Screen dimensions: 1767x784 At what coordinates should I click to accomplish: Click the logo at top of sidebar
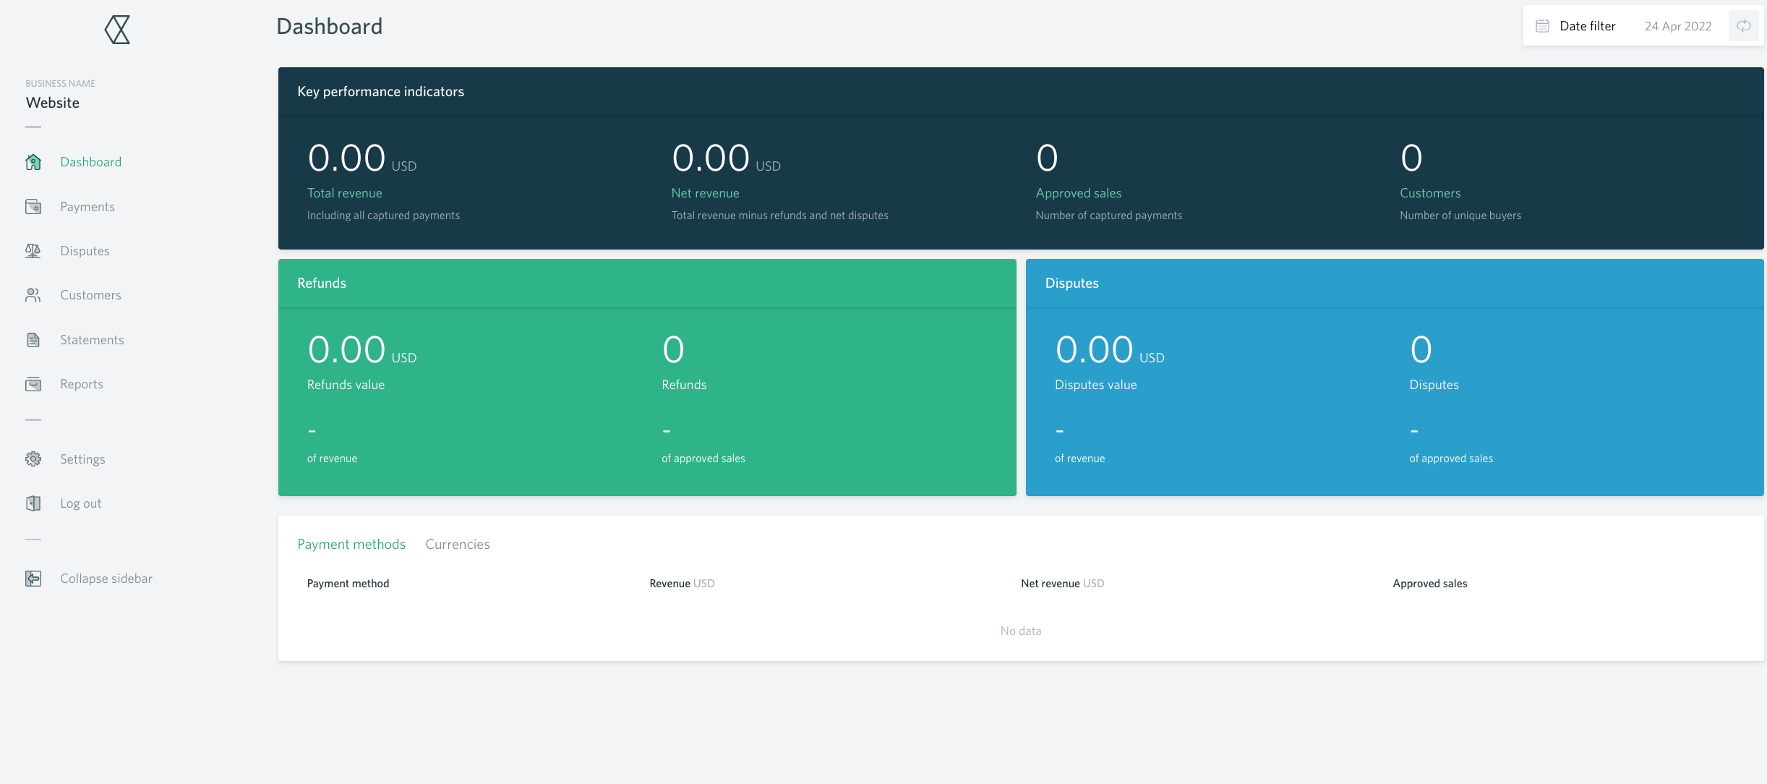coord(117,30)
